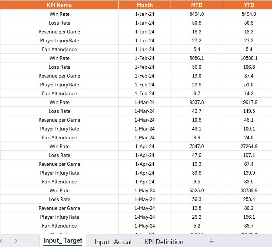272x247 pixels.
Task: Select Fan Attendance cell for 1-Mar-24
Action: 59,137
